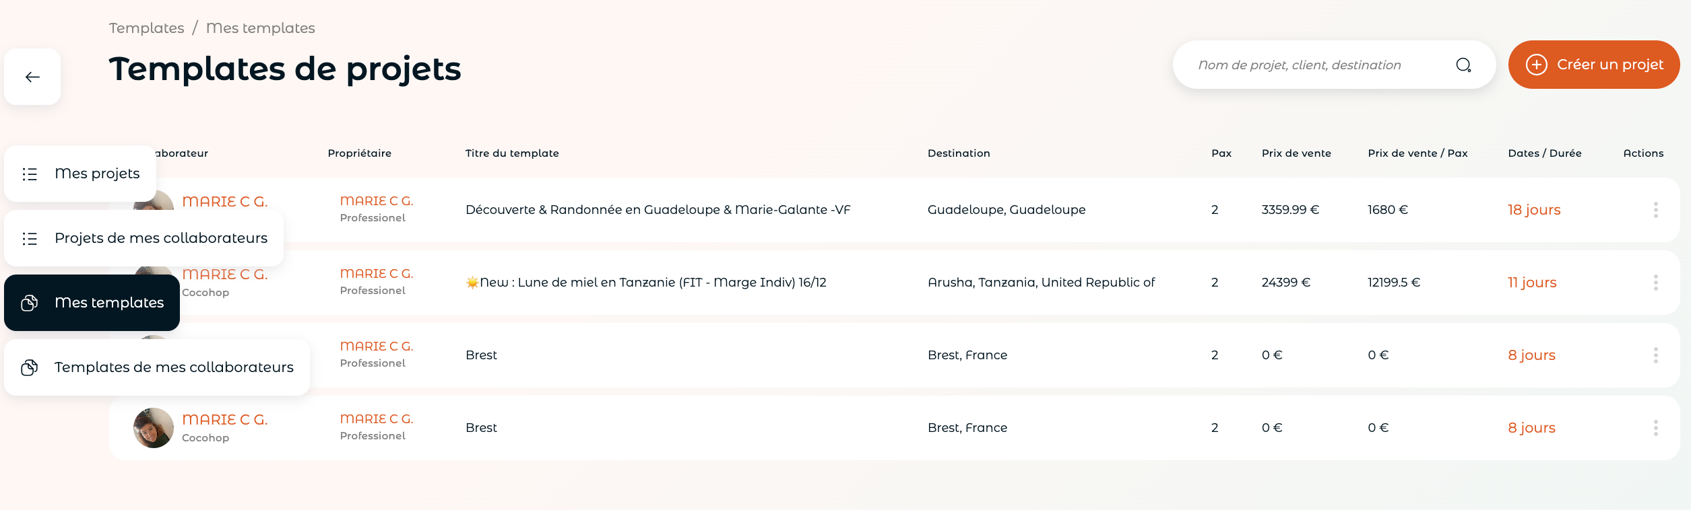Go to Templates de mes collaborateurs

157,367
